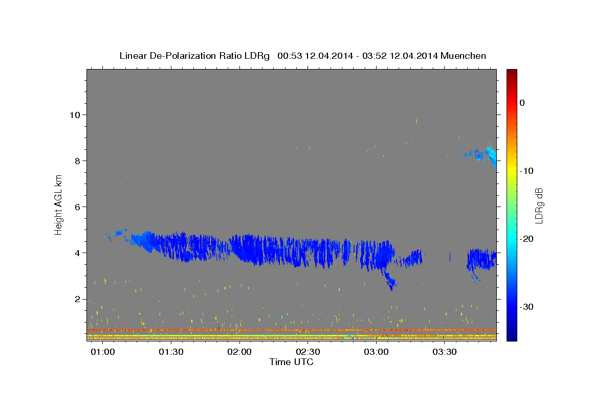Click the colorbar value '0'
Viewport: 614px width, 409px height.
coord(522,103)
